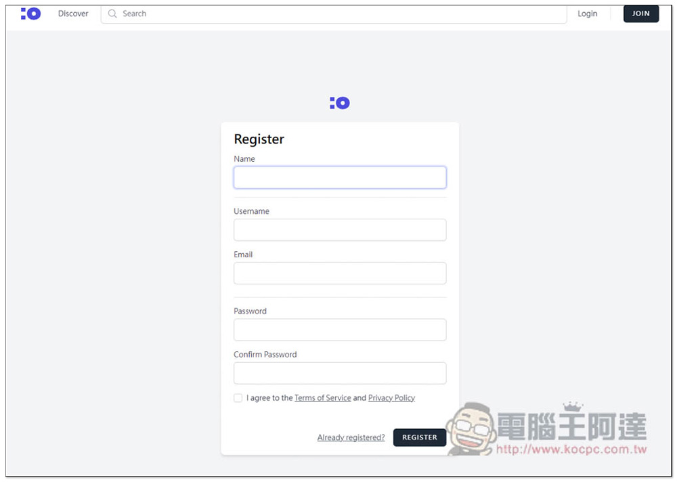
Task: Click into the Username input field
Action: click(340, 229)
